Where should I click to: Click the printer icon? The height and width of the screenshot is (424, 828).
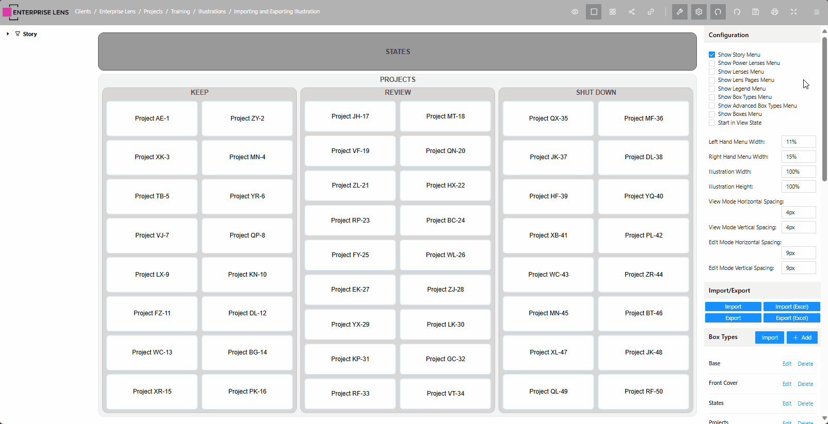775,12
